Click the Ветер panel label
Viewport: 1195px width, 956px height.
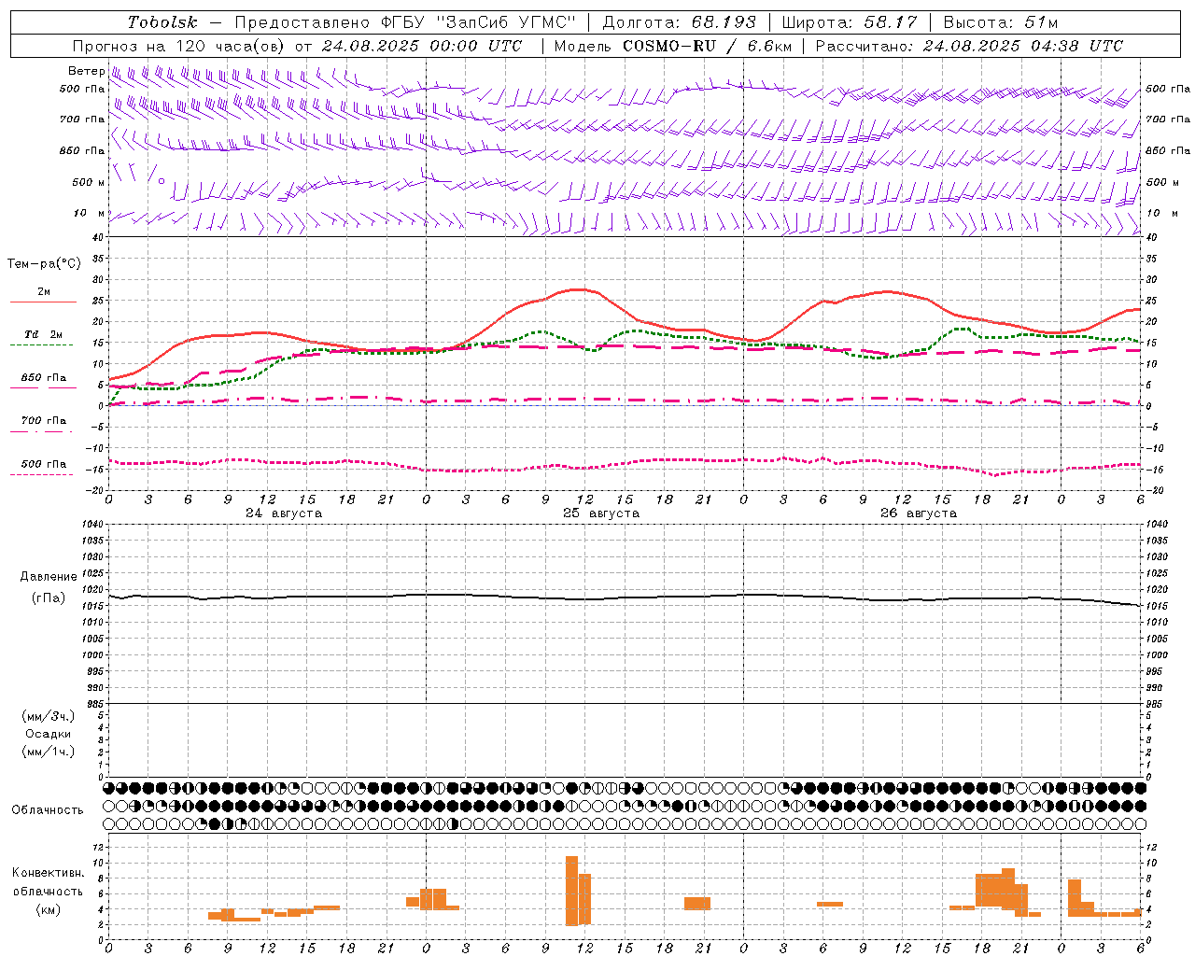click(86, 71)
